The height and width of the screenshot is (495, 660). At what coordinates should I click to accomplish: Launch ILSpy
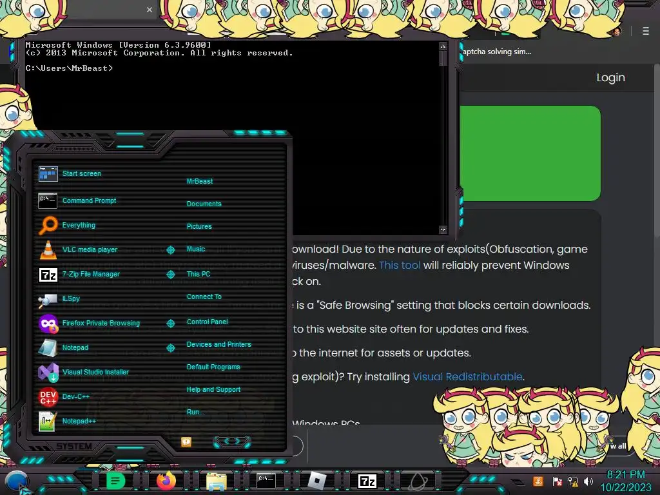[x=59, y=299]
